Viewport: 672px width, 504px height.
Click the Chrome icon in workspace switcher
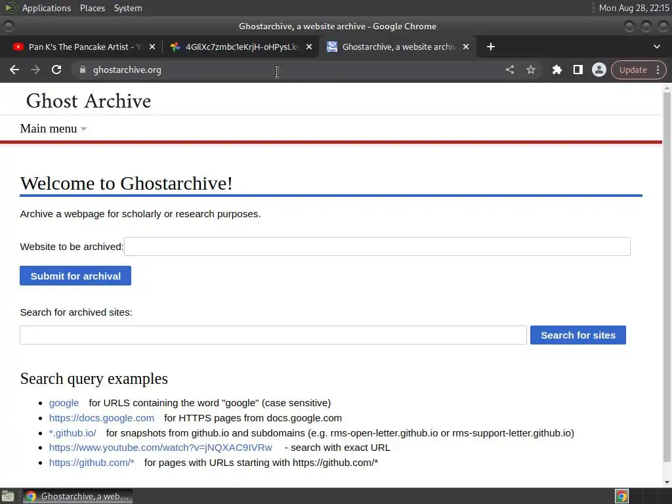[x=621, y=496]
